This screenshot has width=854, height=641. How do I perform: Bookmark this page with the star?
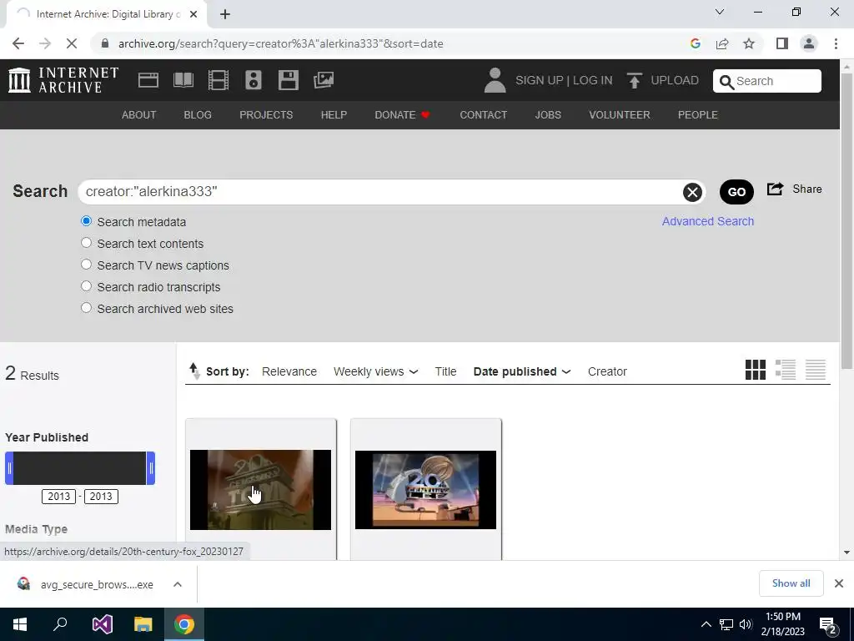point(749,43)
